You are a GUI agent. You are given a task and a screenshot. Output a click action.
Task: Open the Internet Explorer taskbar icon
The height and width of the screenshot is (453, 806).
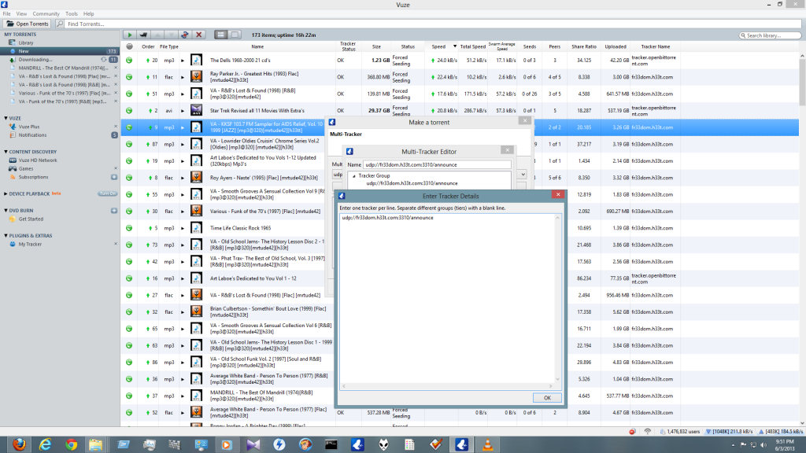(x=45, y=444)
